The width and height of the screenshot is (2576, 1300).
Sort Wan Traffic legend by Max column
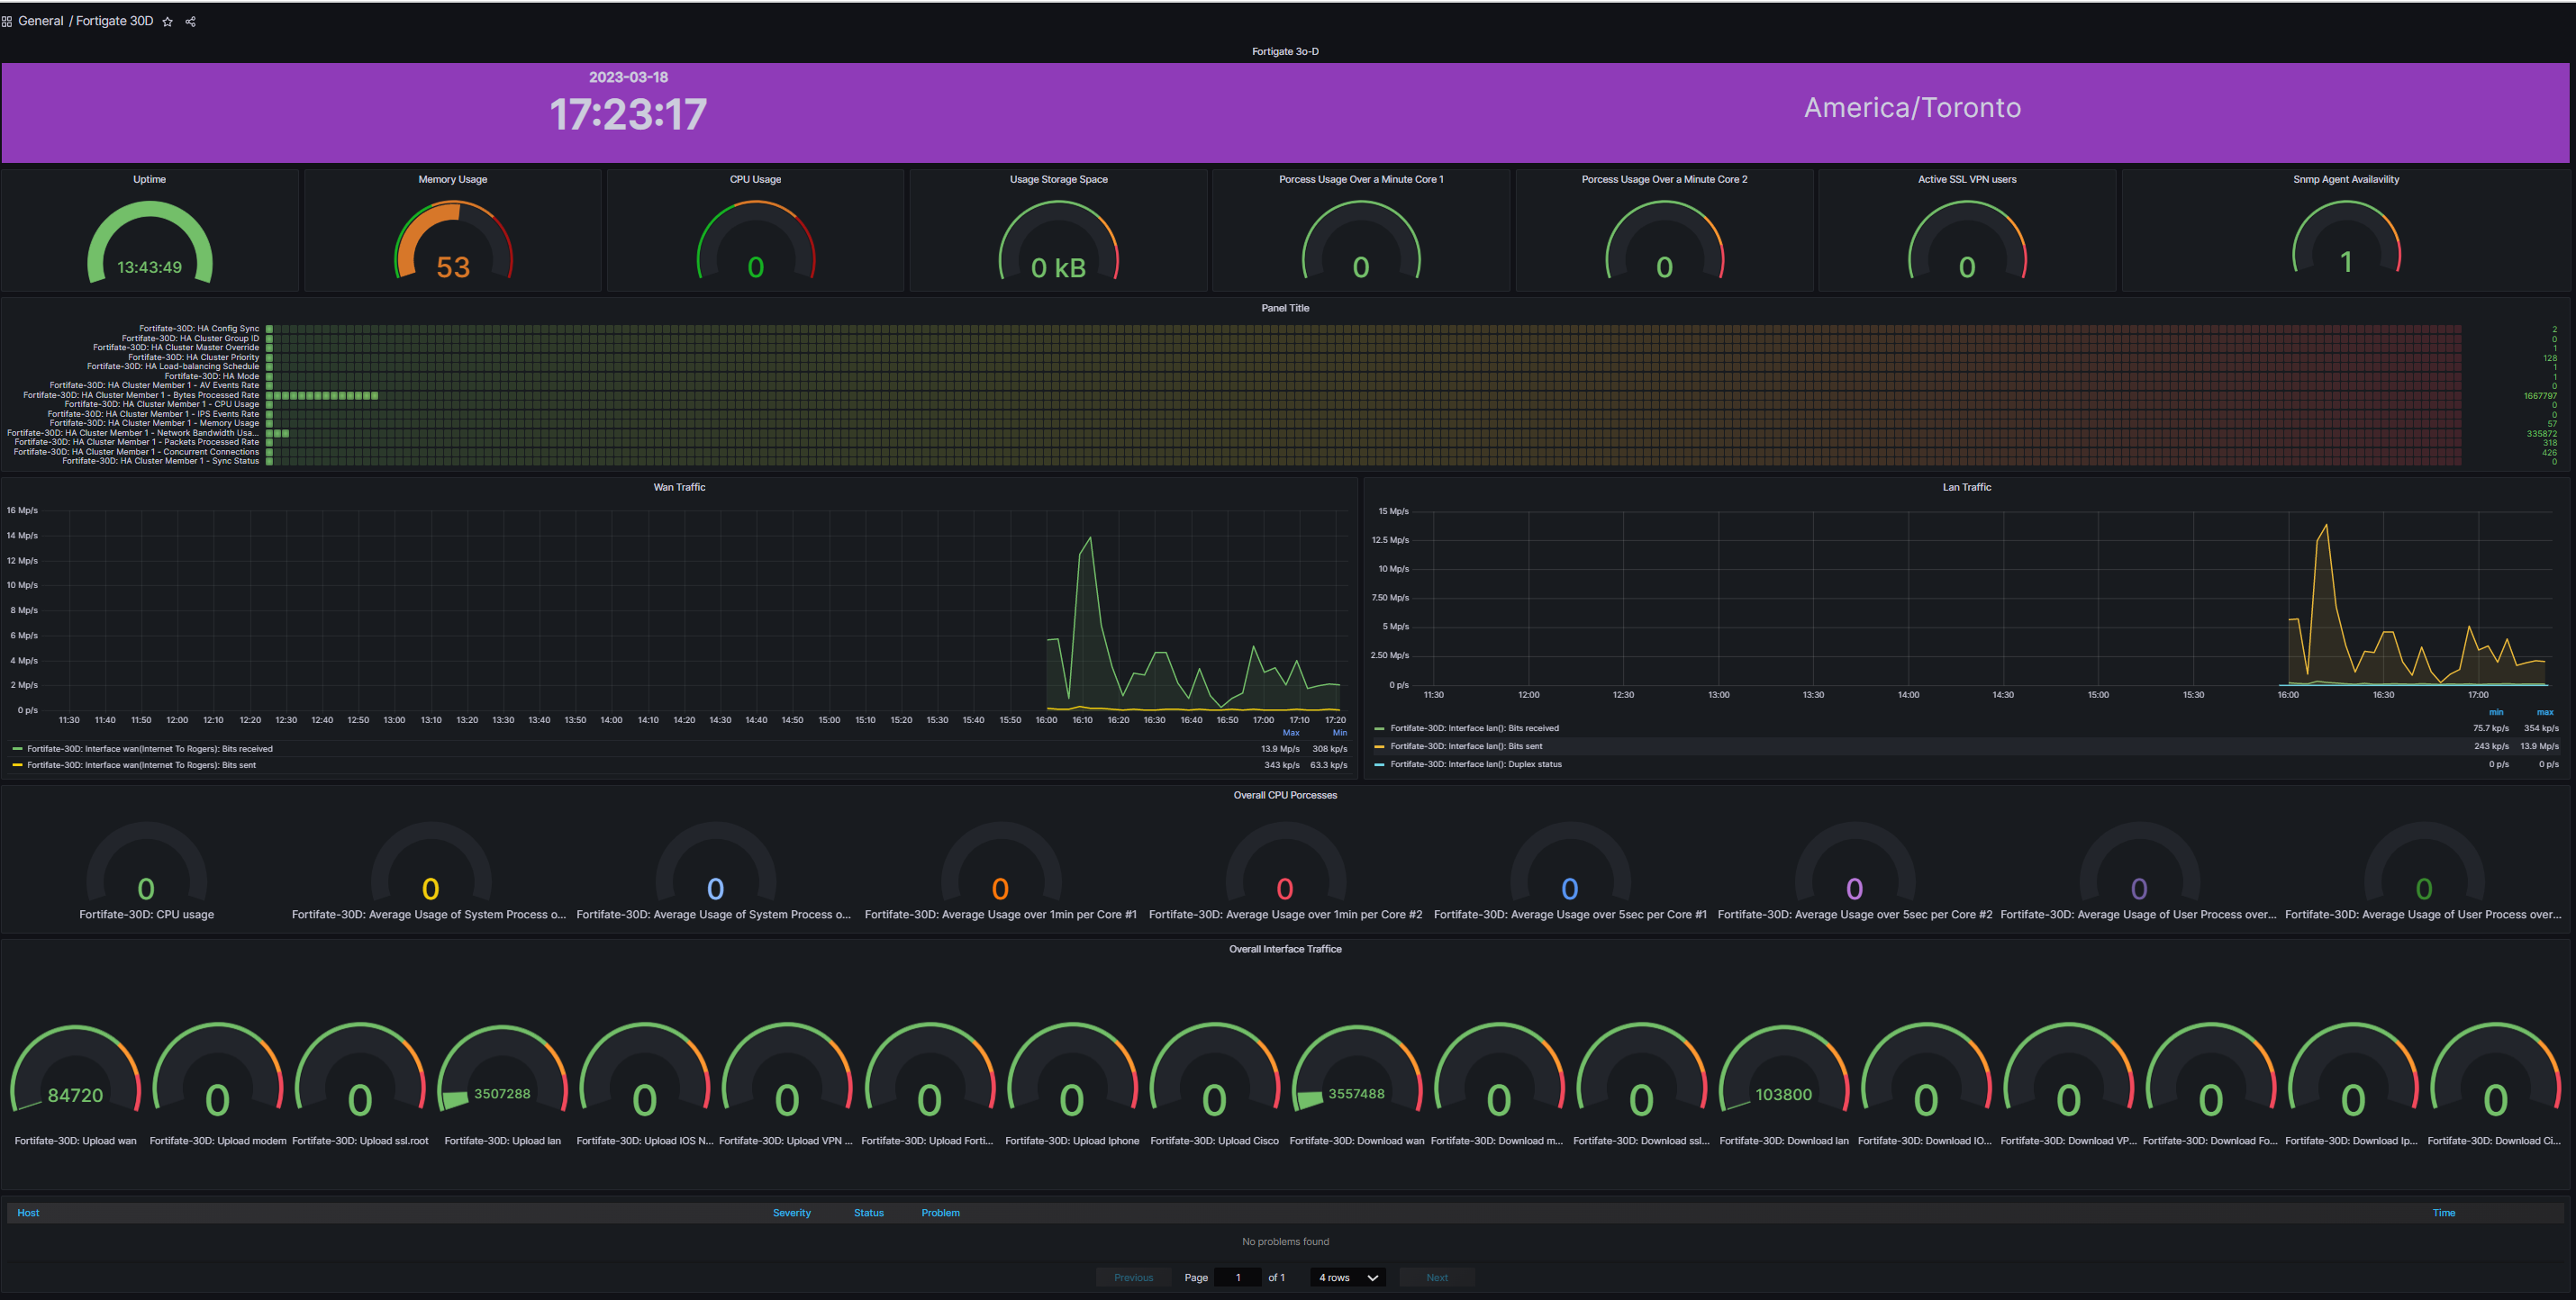tap(1290, 733)
